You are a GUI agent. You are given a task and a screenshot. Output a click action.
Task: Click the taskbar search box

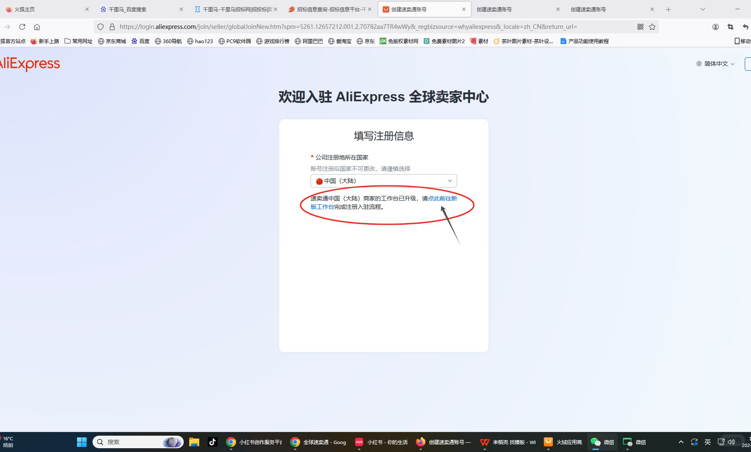138,442
